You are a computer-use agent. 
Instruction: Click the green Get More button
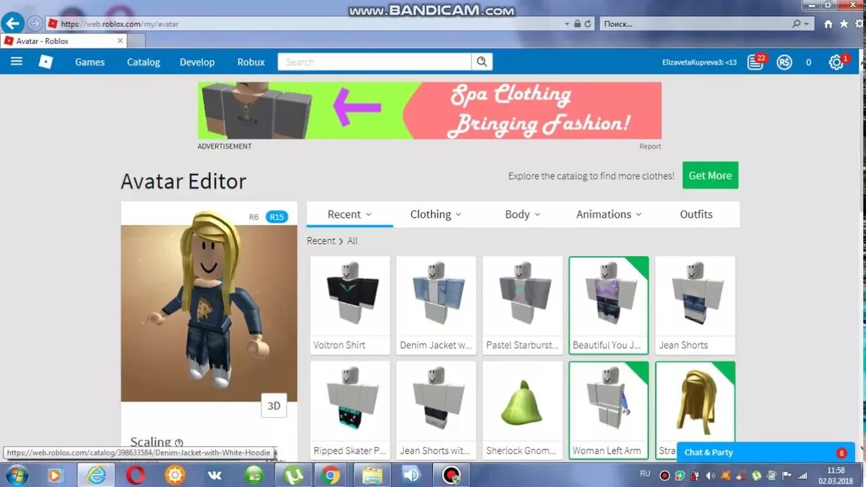(710, 175)
